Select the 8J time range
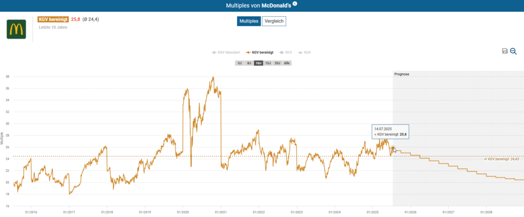Image resolution: width=524 pixels, height=217 pixels. tap(249, 63)
